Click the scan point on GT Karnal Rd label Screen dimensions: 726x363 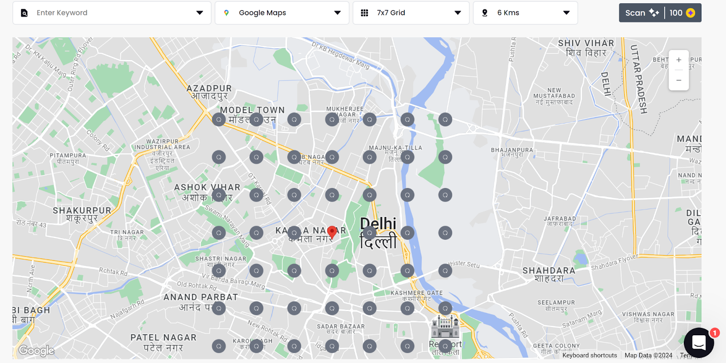click(x=256, y=195)
